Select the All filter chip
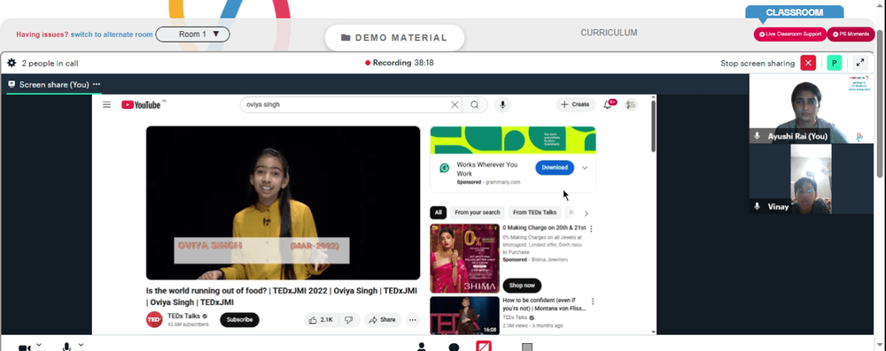Image resolution: width=886 pixels, height=351 pixels. [438, 213]
